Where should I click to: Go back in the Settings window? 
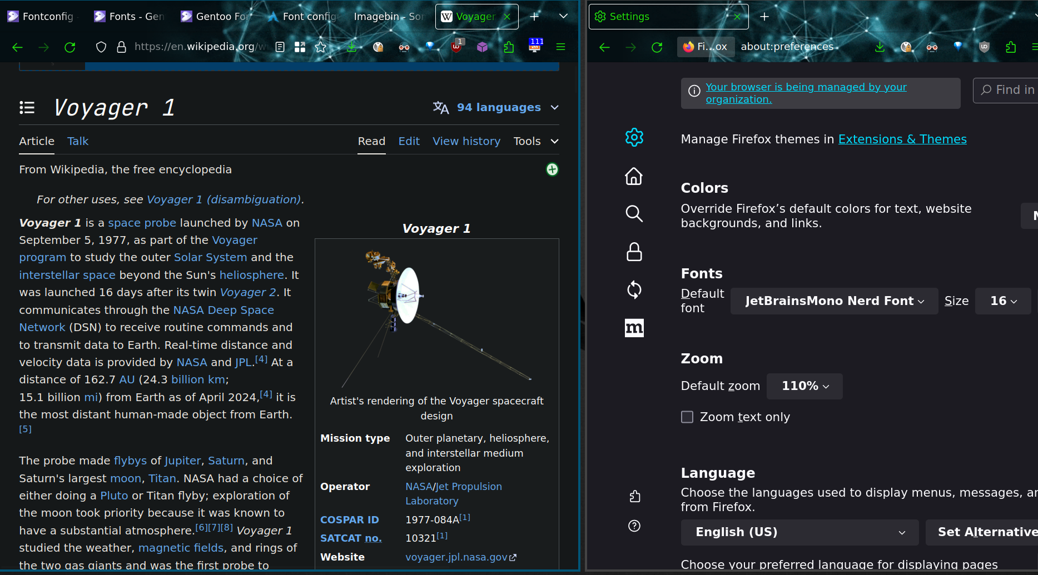[x=604, y=47]
